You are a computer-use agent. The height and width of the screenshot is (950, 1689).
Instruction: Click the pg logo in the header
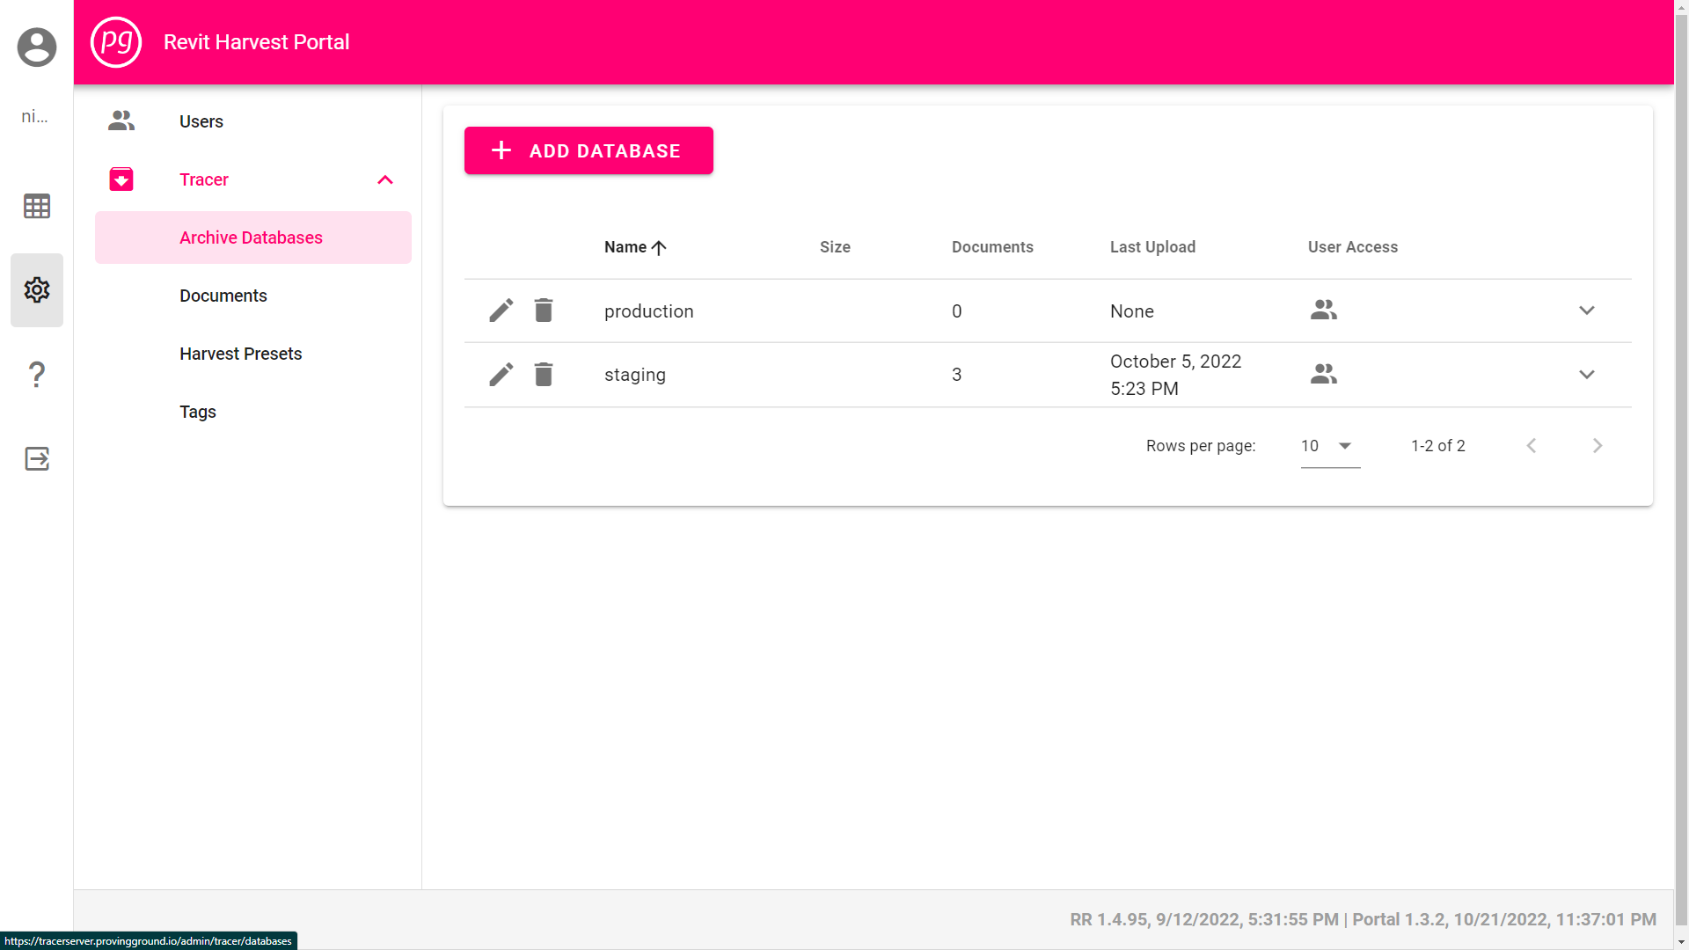tap(116, 41)
